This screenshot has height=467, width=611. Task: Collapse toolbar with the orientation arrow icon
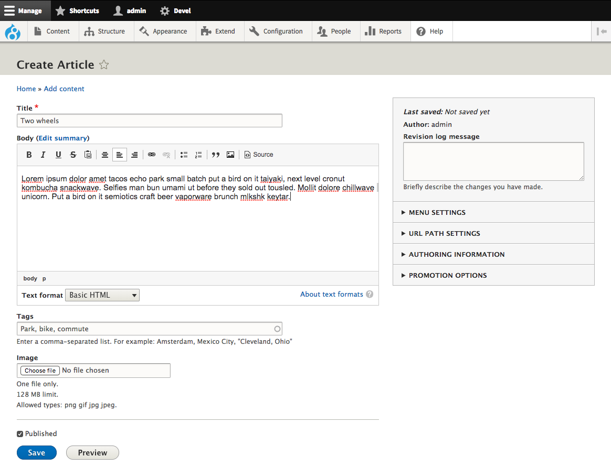[601, 31]
